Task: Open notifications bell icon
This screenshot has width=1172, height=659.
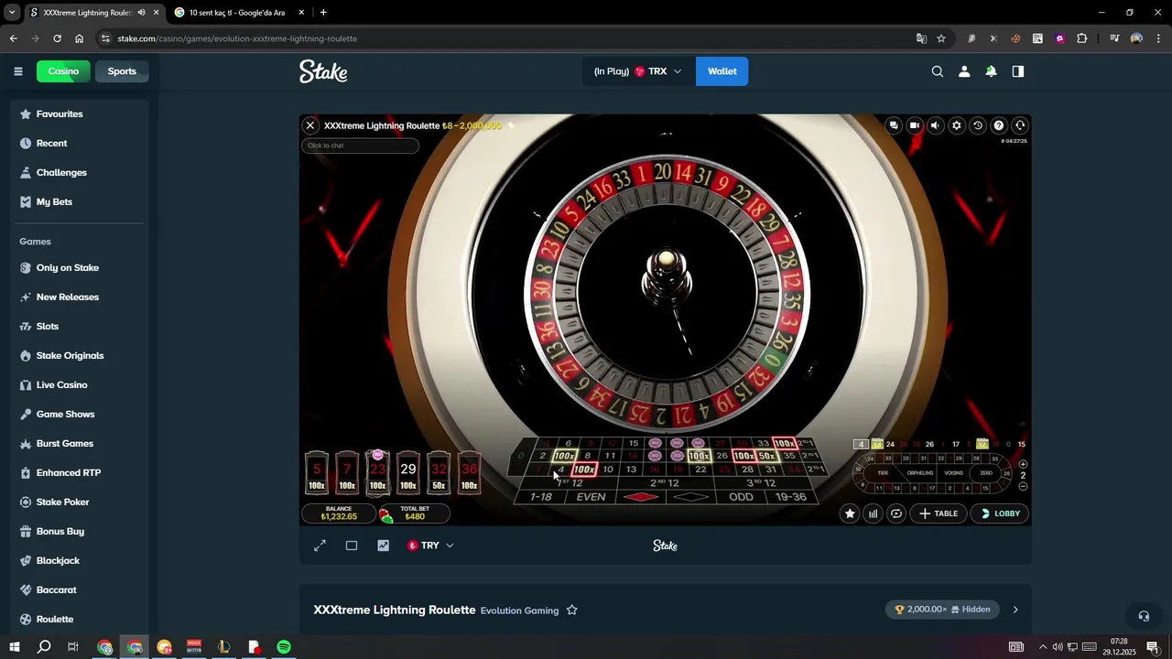Action: pos(991,71)
